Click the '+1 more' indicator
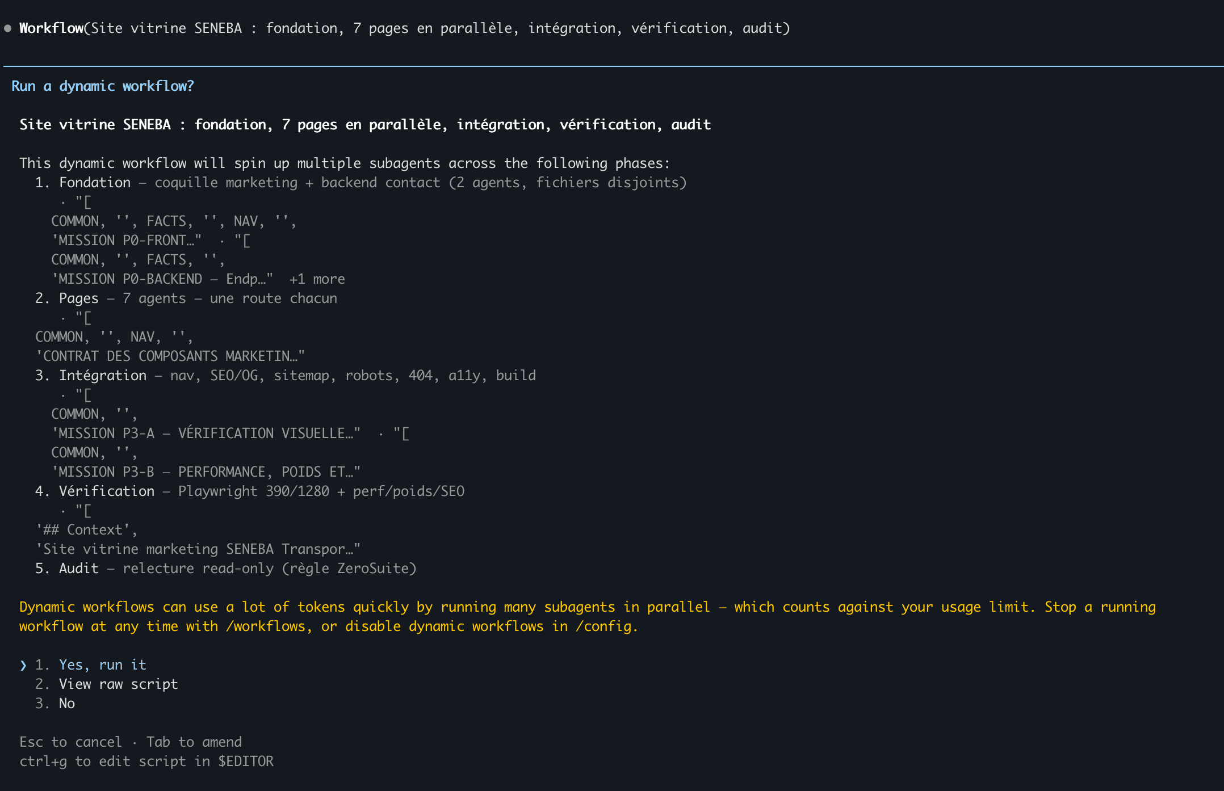The width and height of the screenshot is (1224, 791). [x=317, y=279]
